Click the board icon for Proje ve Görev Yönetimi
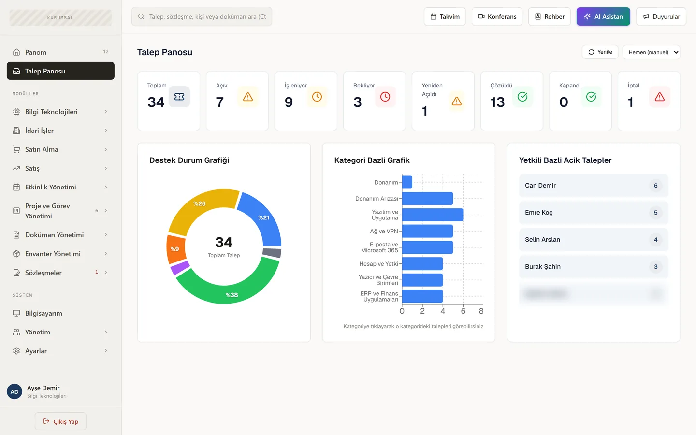Viewport: 696px width, 435px height. click(16, 211)
